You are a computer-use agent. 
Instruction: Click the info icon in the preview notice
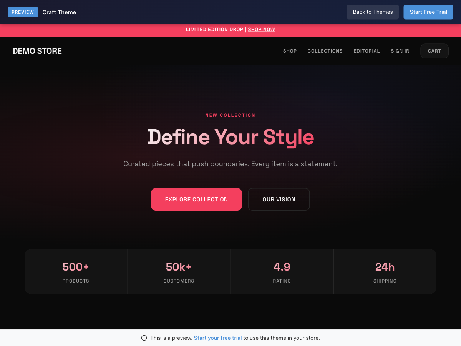pyautogui.click(x=144, y=338)
